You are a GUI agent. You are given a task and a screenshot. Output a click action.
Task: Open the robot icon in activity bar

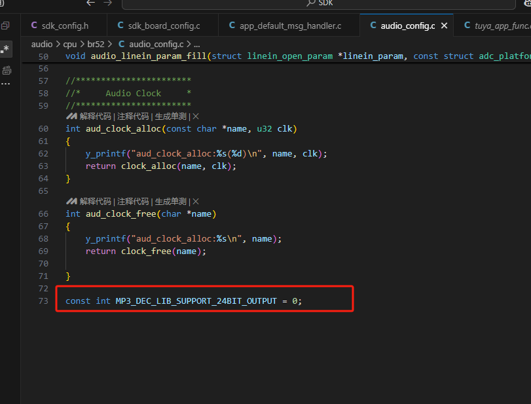coord(7,71)
